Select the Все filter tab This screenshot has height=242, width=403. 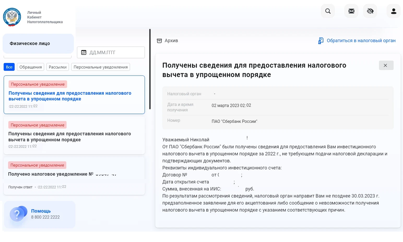coord(9,67)
